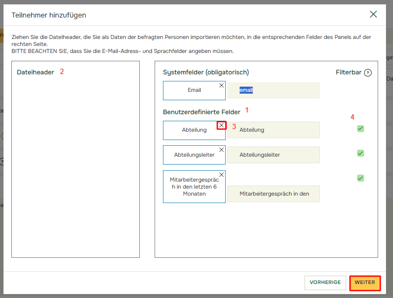Image resolution: width=393 pixels, height=298 pixels.
Task: Open the Filterbar help tooltip icon
Action: tap(368, 73)
